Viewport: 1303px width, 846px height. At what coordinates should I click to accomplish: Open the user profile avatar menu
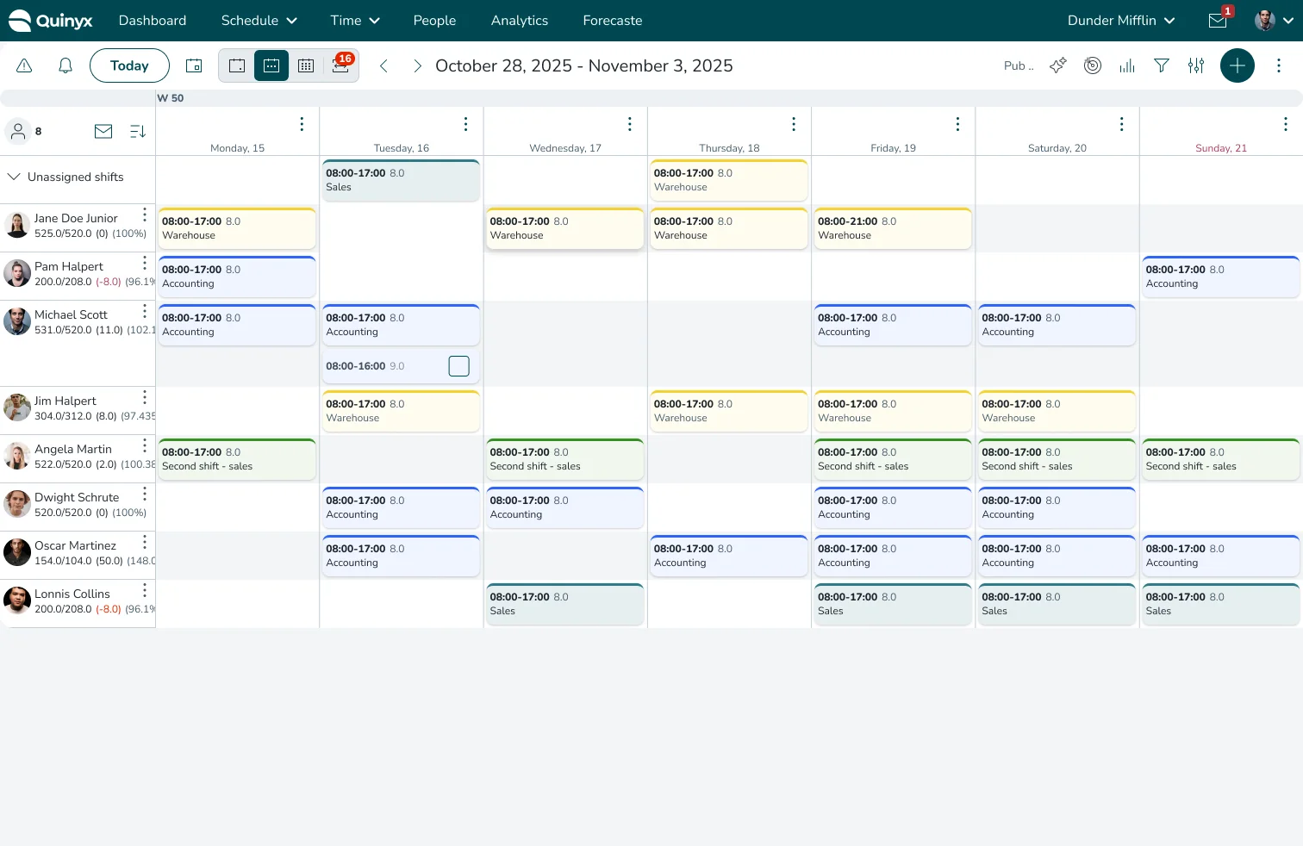pyautogui.click(x=1275, y=21)
